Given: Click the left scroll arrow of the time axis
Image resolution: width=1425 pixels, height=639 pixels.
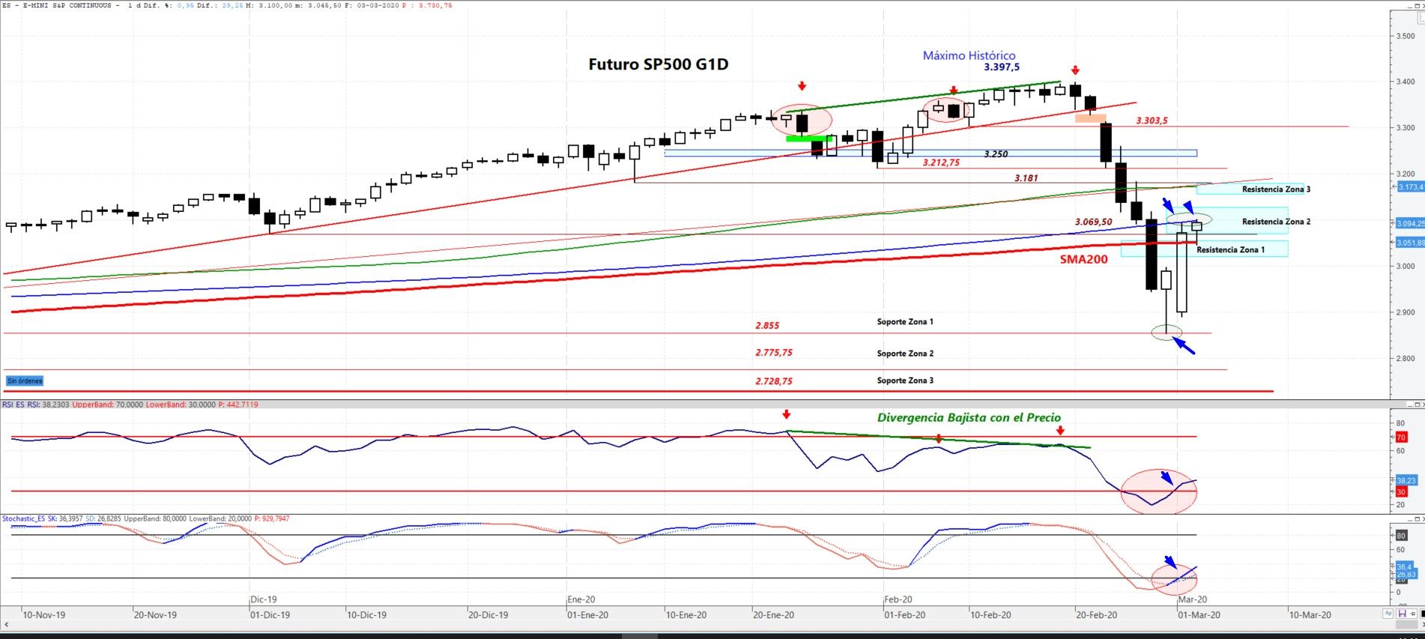Looking at the screenshot, I should tap(7, 624).
